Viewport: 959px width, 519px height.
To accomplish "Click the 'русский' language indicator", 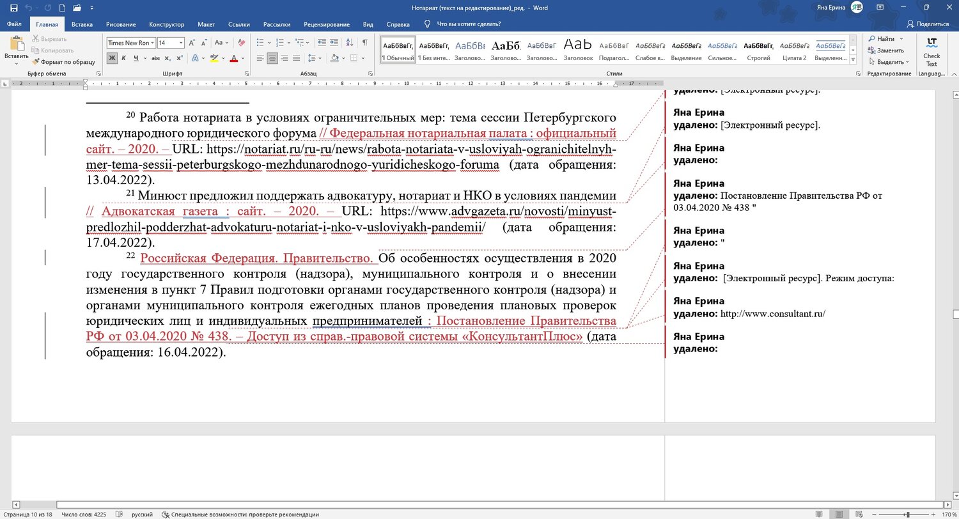I will (x=142, y=515).
